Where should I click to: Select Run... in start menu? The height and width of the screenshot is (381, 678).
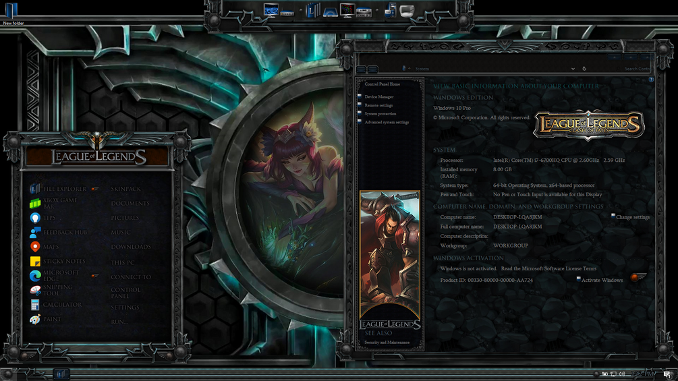[x=119, y=322]
